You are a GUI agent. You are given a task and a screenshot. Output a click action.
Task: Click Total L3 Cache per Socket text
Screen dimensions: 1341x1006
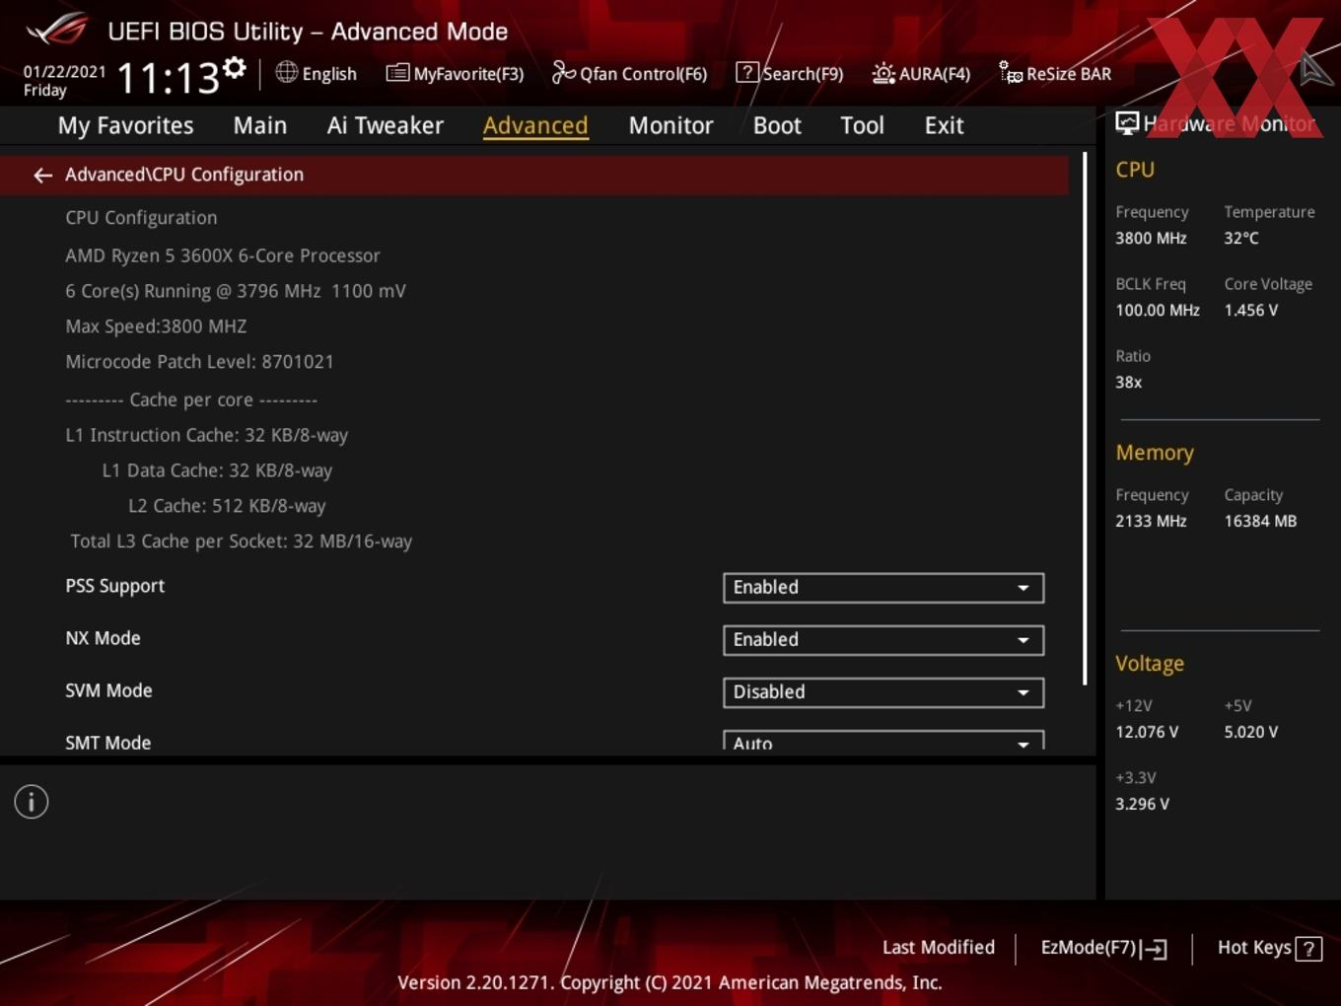242,541
